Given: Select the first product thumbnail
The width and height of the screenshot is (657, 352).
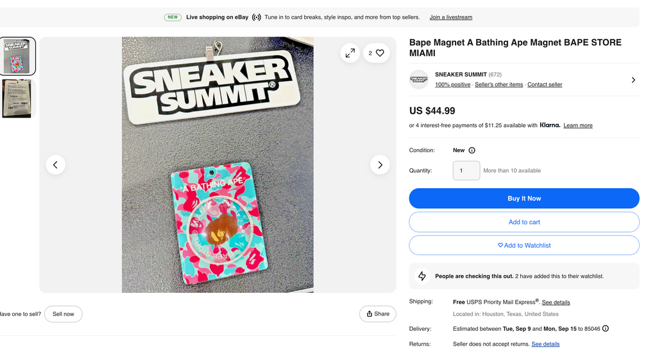Looking at the screenshot, I should click(17, 57).
